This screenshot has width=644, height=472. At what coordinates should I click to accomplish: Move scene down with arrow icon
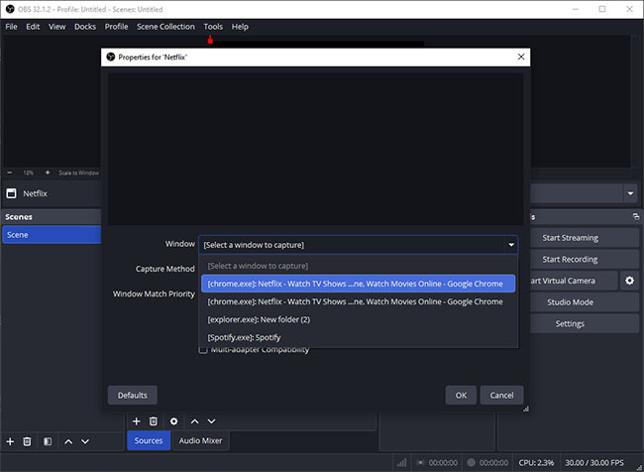pyautogui.click(x=85, y=441)
